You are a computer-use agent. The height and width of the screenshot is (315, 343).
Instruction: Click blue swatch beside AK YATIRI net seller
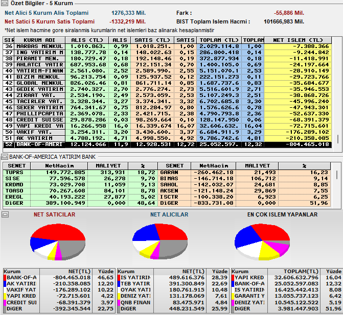5,284
